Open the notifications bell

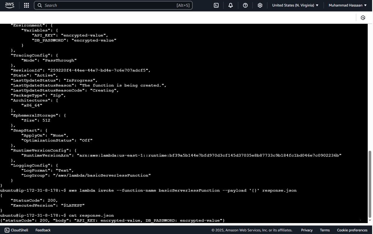231,5
